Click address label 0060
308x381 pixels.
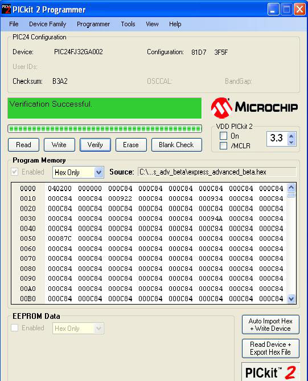pyautogui.click(x=28, y=249)
